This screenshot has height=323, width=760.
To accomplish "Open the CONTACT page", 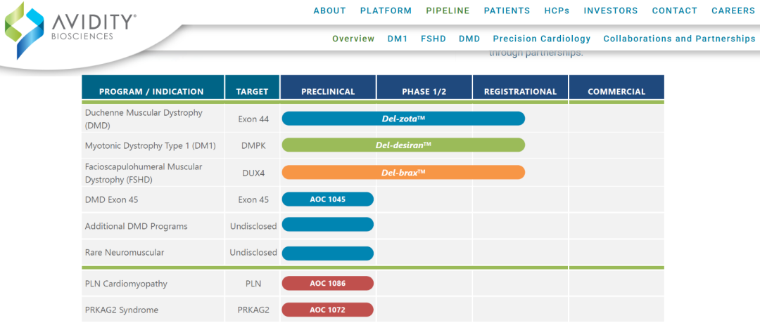I will point(674,11).
